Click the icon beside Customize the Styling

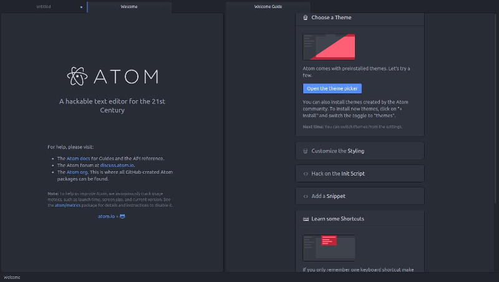(x=306, y=151)
